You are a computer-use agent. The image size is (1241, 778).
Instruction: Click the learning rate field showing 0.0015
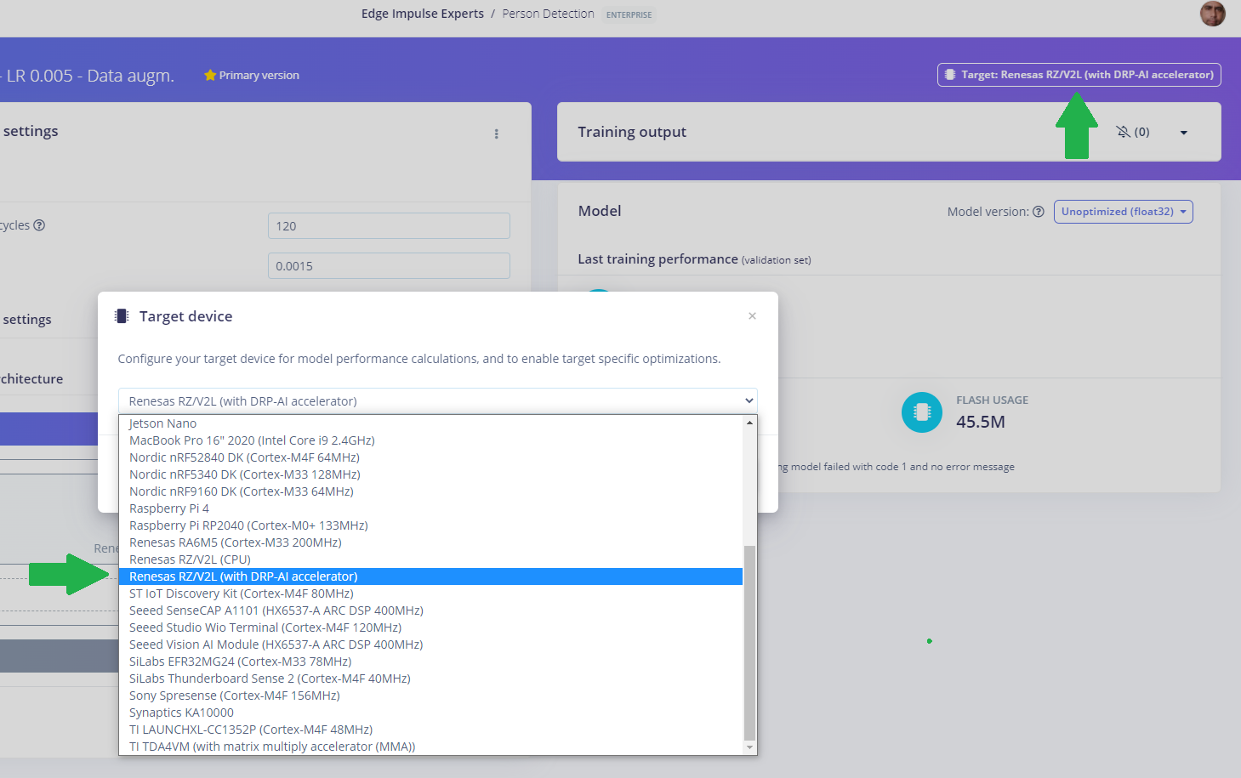389,265
